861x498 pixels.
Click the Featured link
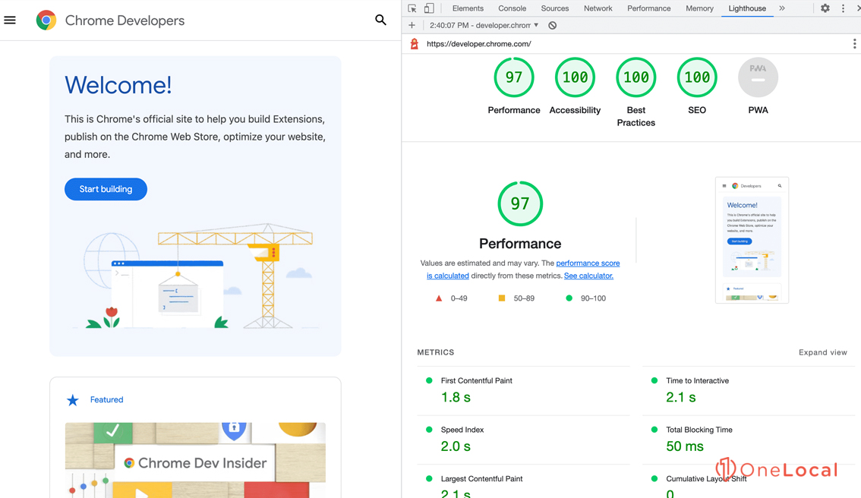(106, 400)
